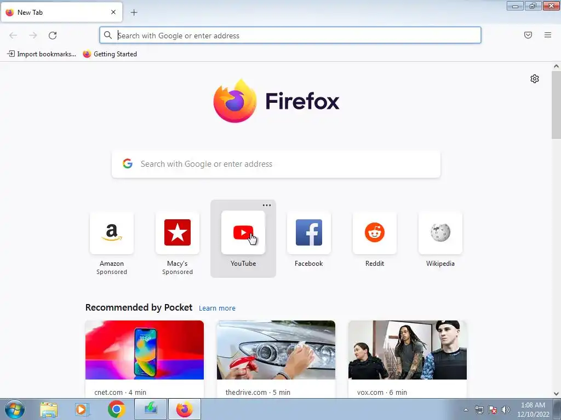Open Google Chrome from the taskbar

click(117, 409)
